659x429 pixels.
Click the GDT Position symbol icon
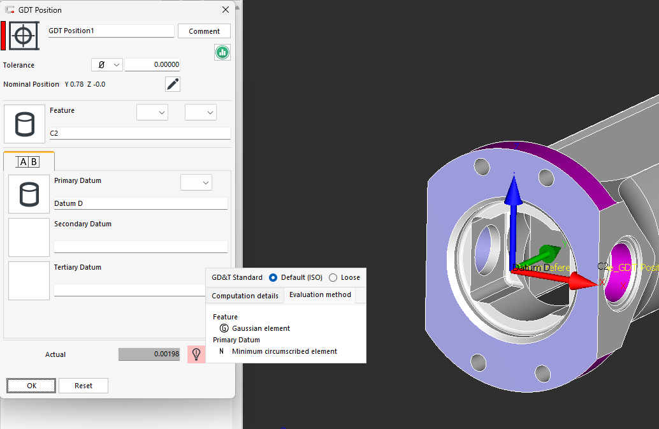[x=23, y=36]
